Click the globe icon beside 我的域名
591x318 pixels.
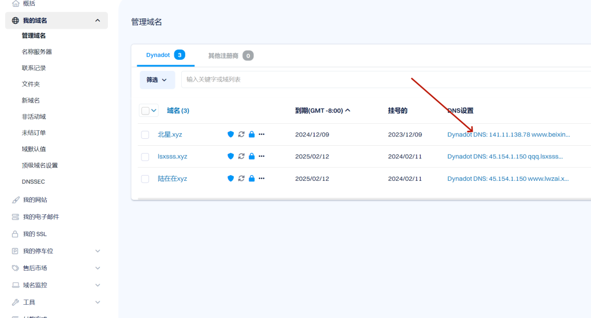point(15,20)
